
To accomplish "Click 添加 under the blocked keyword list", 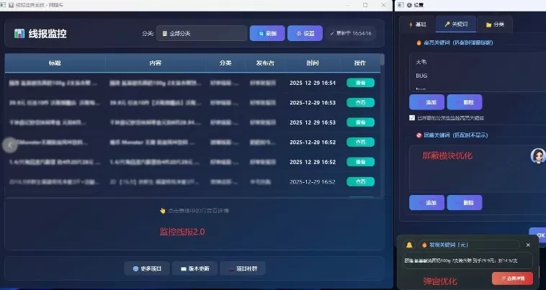I will tap(427, 202).
